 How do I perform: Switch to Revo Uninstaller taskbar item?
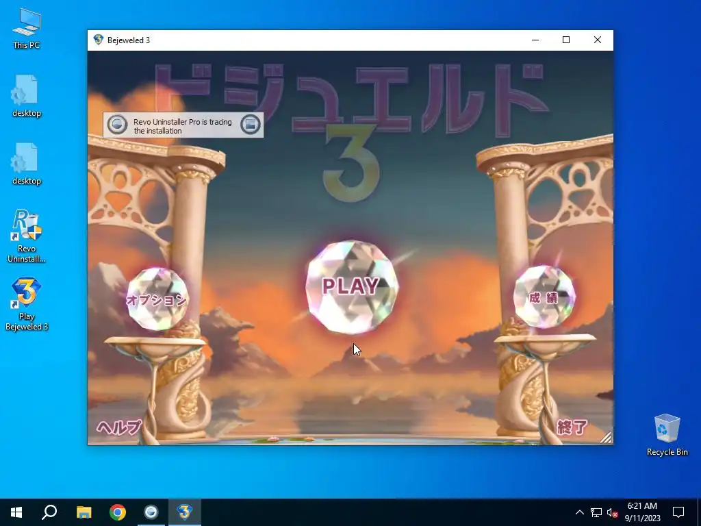point(151,512)
